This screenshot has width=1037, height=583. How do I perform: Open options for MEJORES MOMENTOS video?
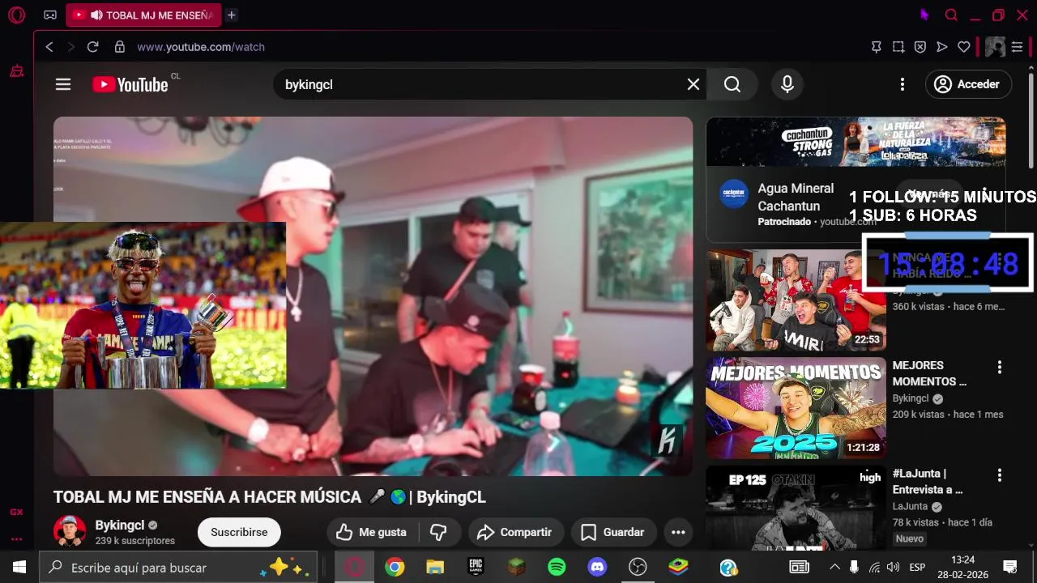tap(1000, 367)
